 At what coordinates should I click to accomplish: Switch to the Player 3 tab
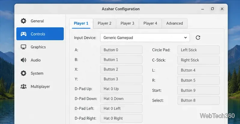[127, 23]
